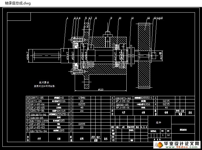Click balloon number 8 callout
This screenshot has width=202, height=150.
click(x=96, y=18)
